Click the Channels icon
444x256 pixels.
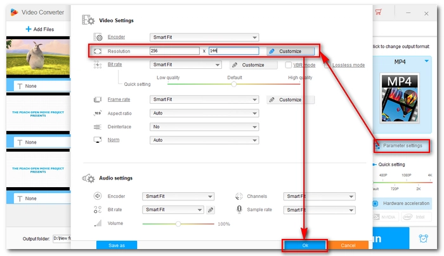click(239, 196)
